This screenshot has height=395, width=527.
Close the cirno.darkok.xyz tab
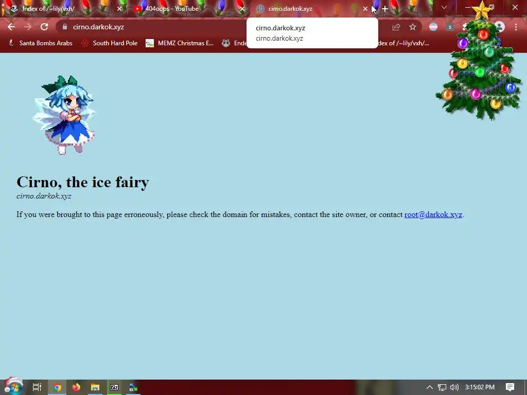(365, 9)
